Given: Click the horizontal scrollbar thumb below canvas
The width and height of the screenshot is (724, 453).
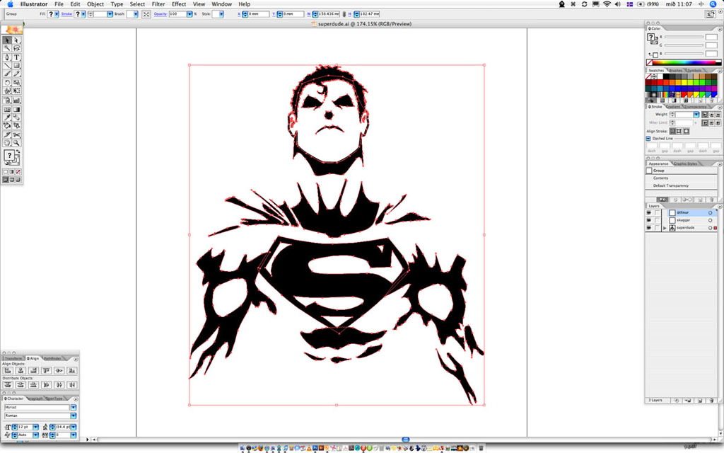Looking at the screenshot, I should click(x=405, y=439).
